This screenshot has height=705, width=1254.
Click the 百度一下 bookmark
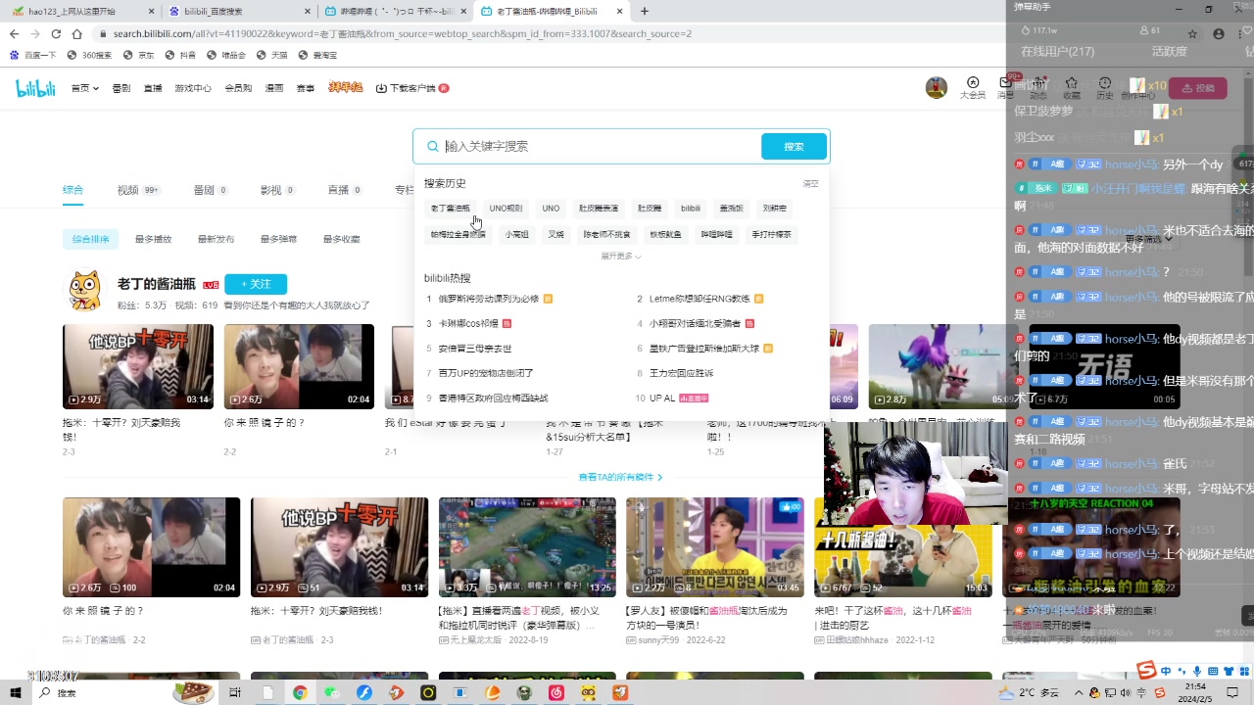pos(33,55)
